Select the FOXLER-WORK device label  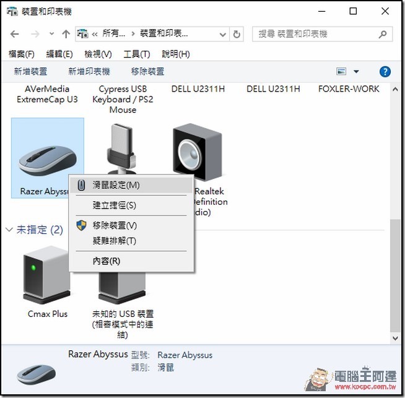[x=349, y=89]
